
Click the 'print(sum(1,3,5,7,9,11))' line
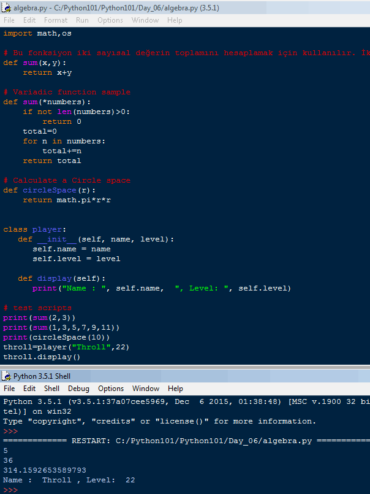(x=61, y=328)
